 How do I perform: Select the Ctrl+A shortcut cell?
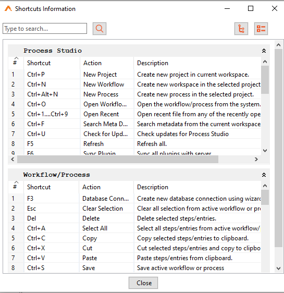point(52,228)
